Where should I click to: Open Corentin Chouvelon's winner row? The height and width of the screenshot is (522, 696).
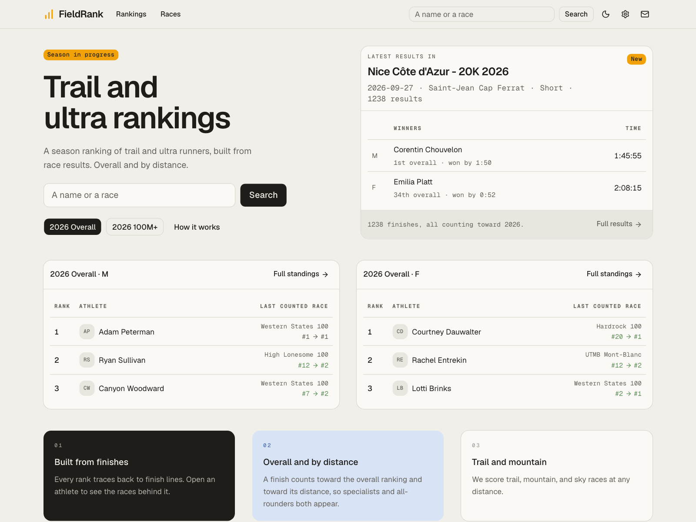pyautogui.click(x=507, y=156)
